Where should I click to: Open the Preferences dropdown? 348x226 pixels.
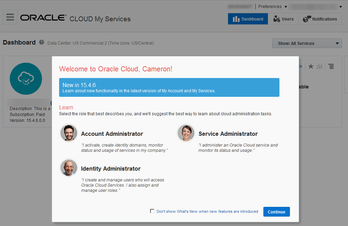pos(272,7)
